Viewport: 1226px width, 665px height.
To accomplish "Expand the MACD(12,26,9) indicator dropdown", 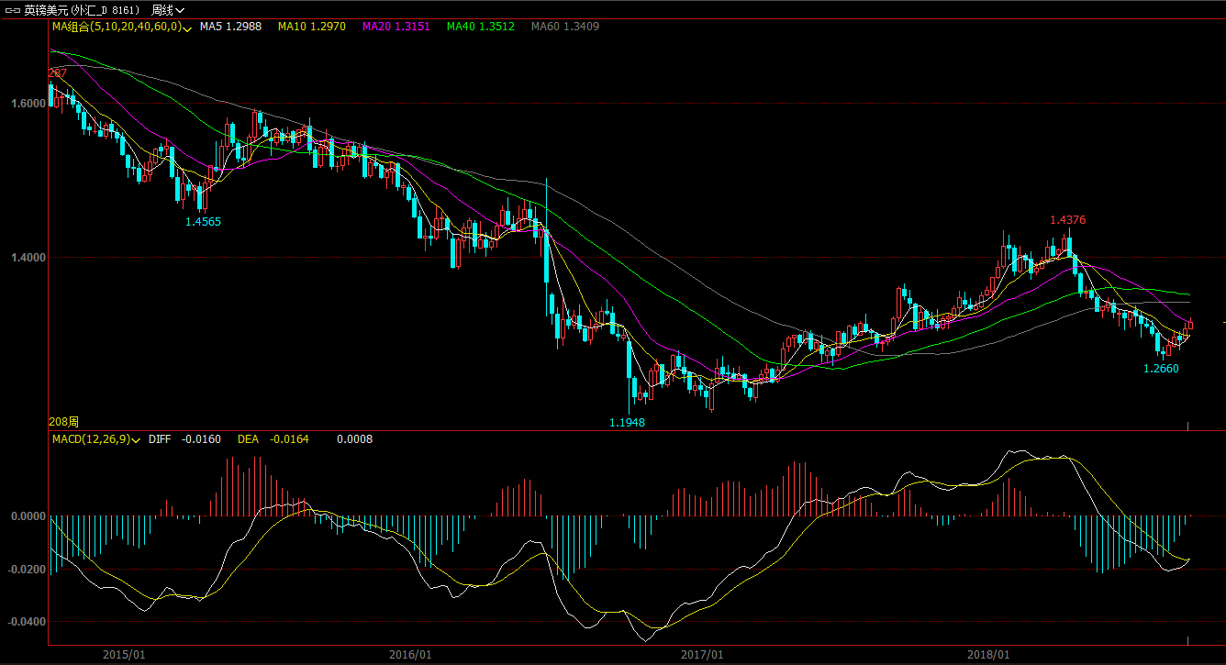I will pyautogui.click(x=137, y=440).
